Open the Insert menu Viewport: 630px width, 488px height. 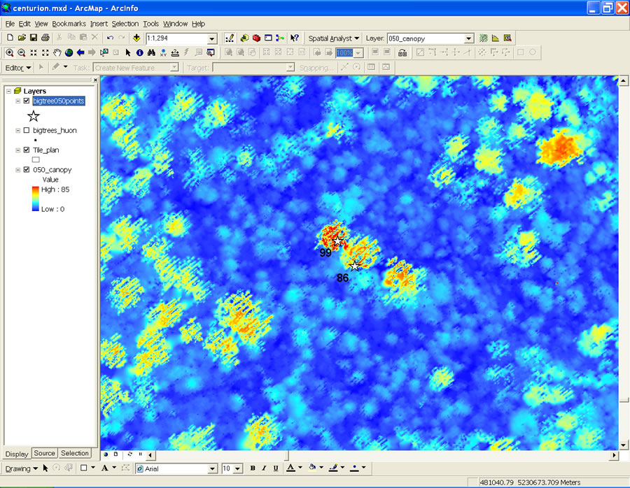coord(99,24)
